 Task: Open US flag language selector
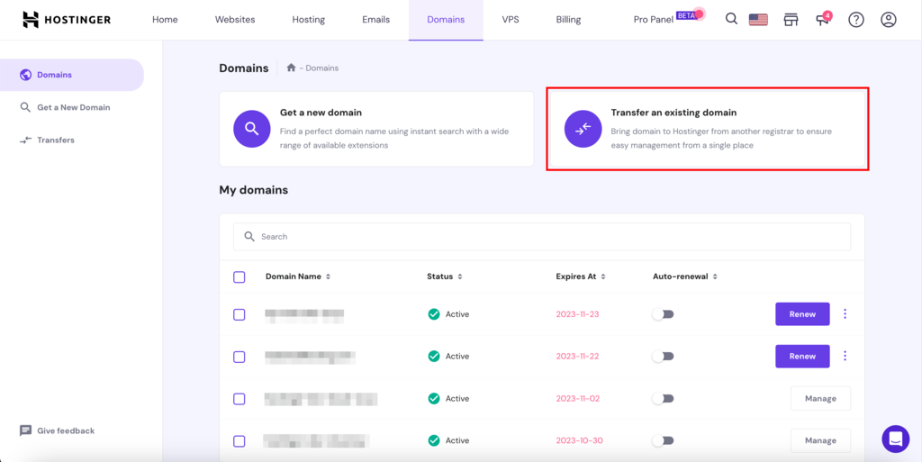point(758,20)
